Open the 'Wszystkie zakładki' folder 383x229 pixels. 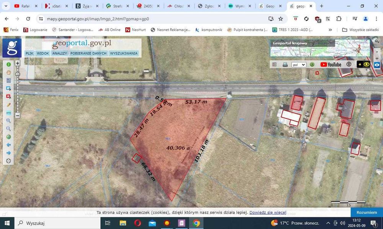(360, 30)
